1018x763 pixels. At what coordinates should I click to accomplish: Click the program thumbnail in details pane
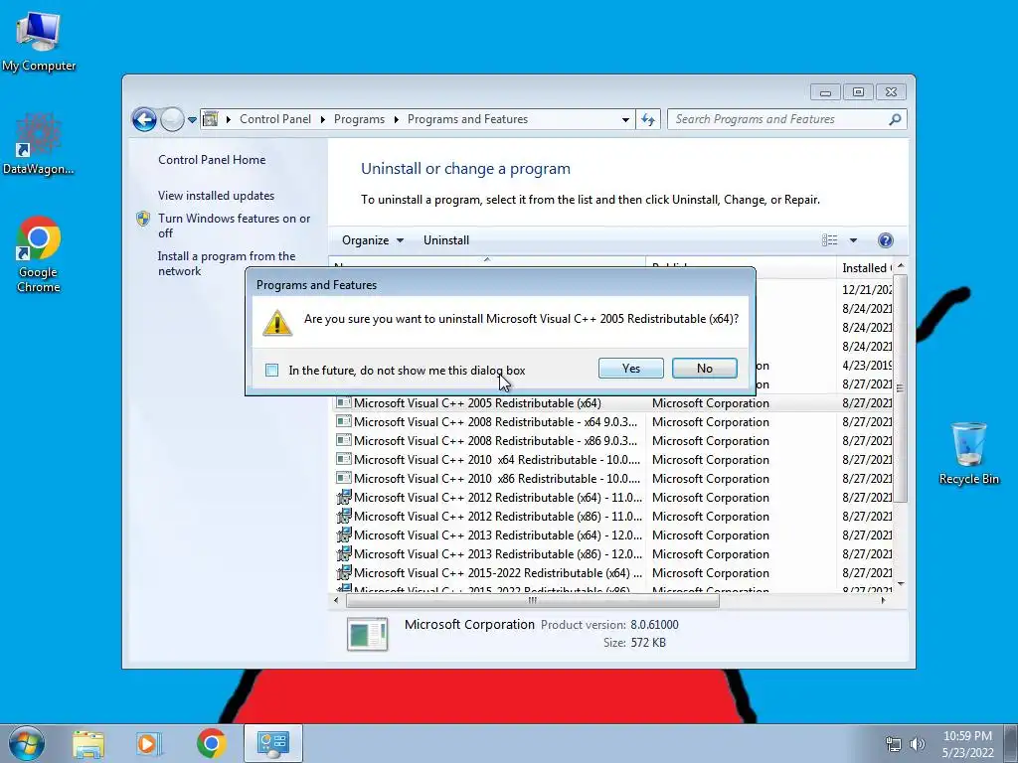pyautogui.click(x=368, y=633)
